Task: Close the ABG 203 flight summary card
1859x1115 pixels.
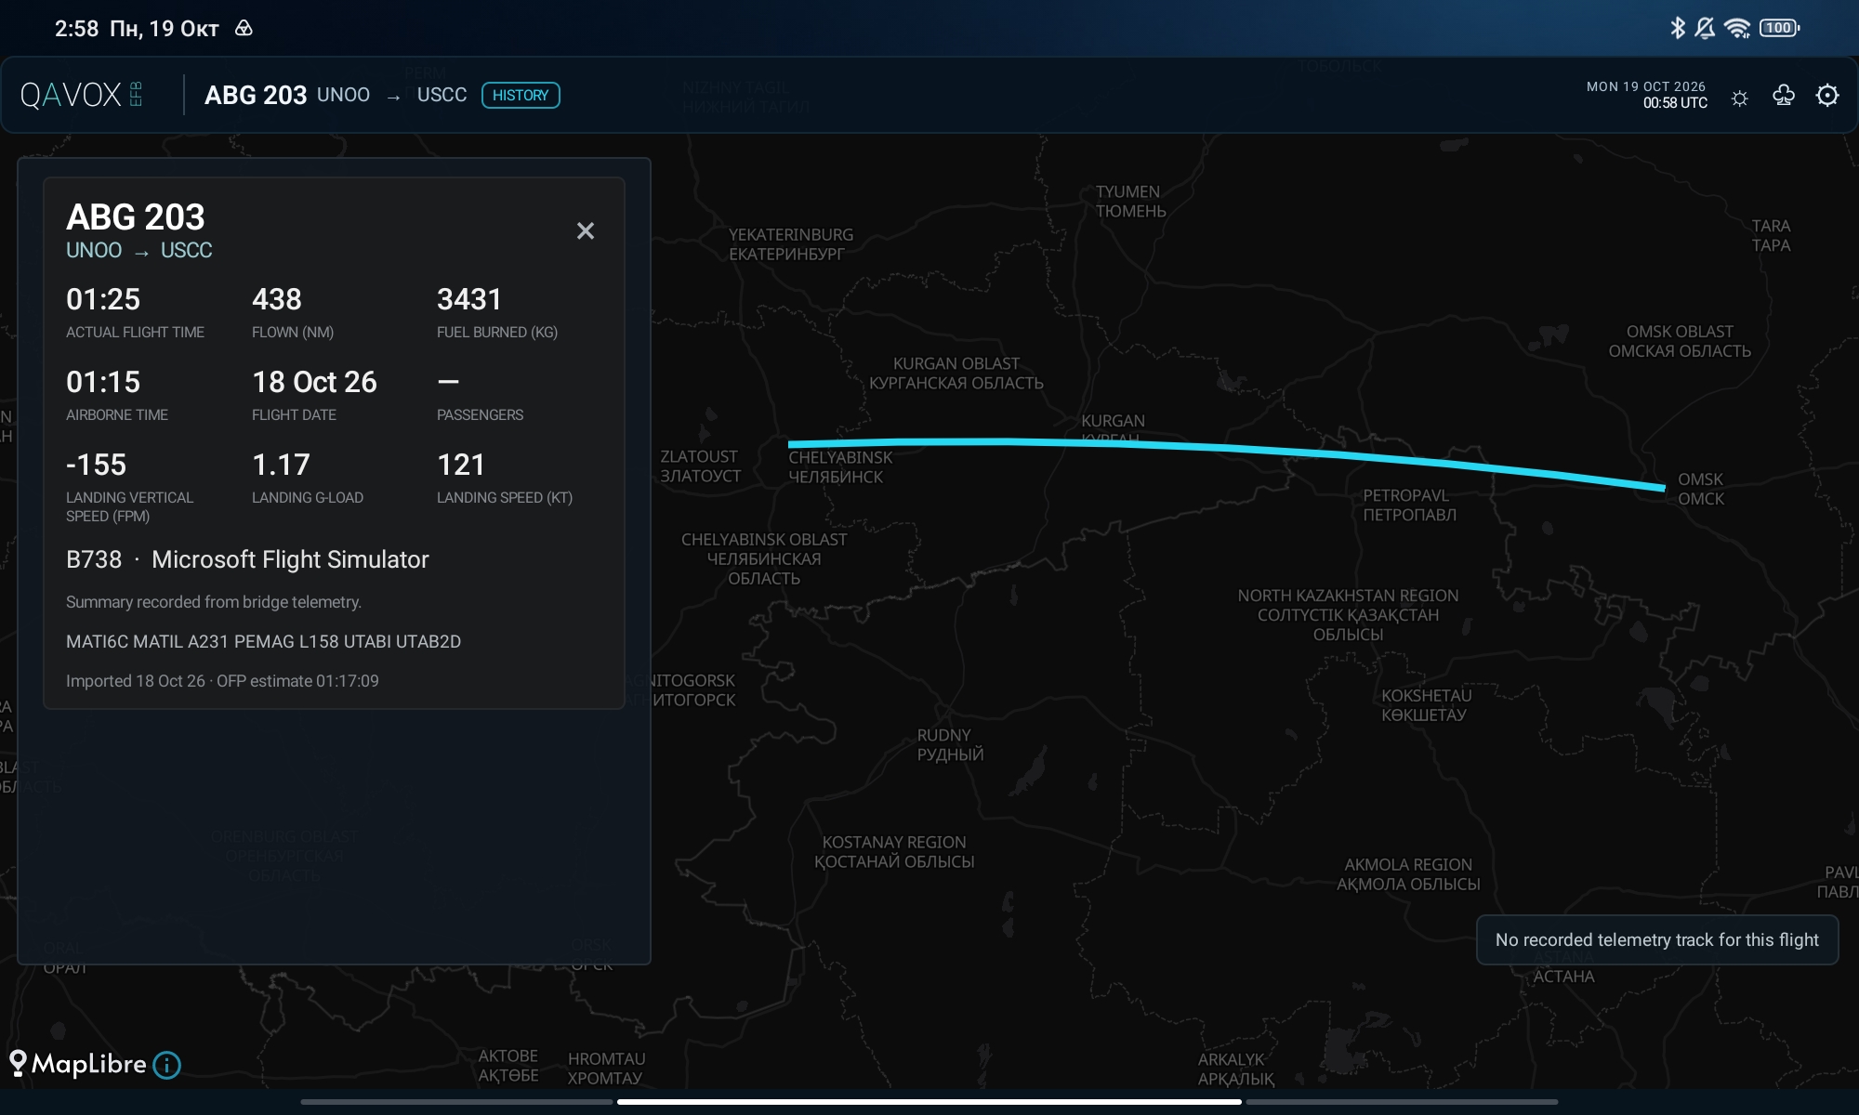Action: pyautogui.click(x=585, y=230)
